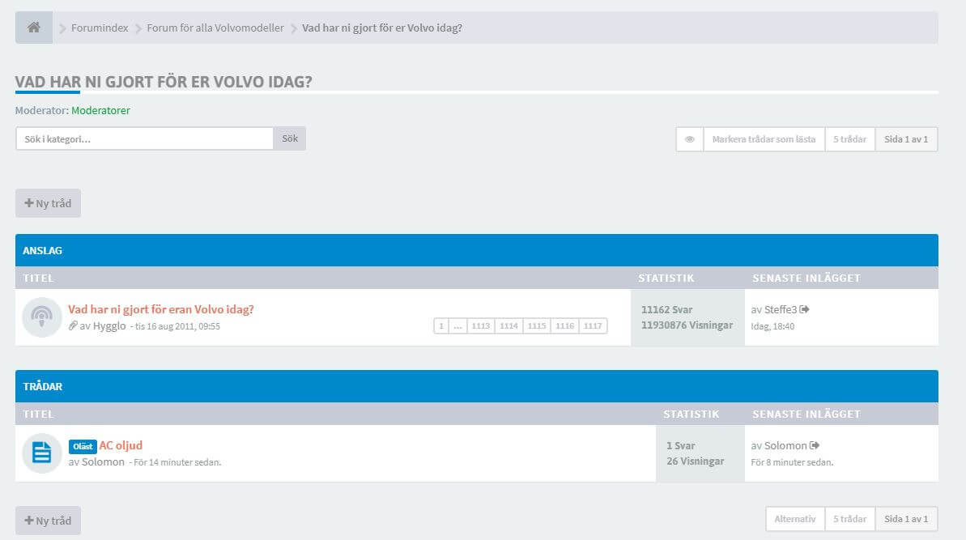Click the announcement broadcast icon
966x540 pixels.
tap(42, 317)
